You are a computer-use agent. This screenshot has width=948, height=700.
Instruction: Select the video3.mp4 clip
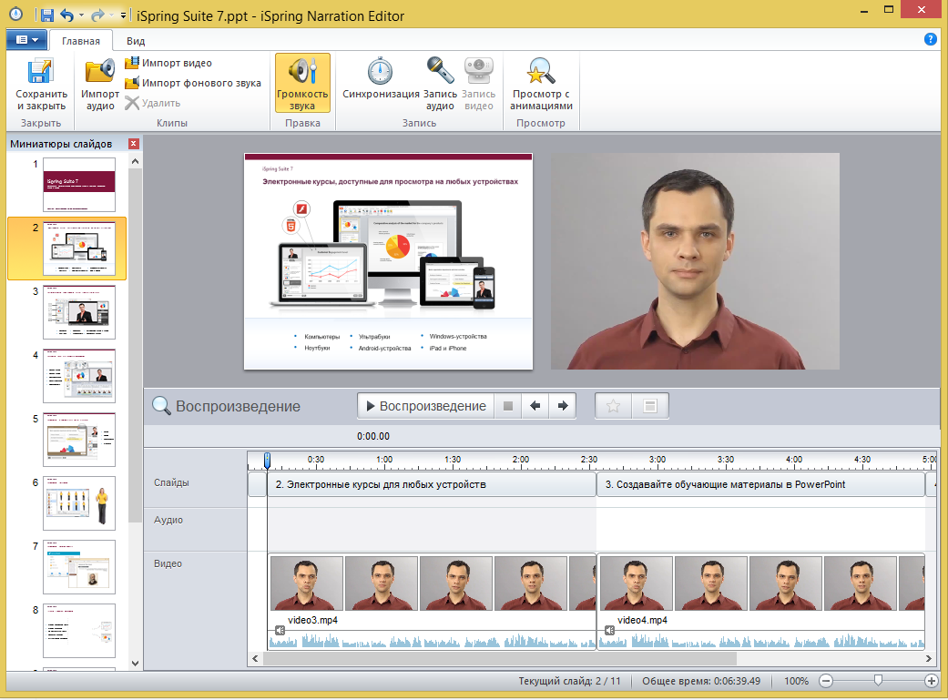click(432, 602)
